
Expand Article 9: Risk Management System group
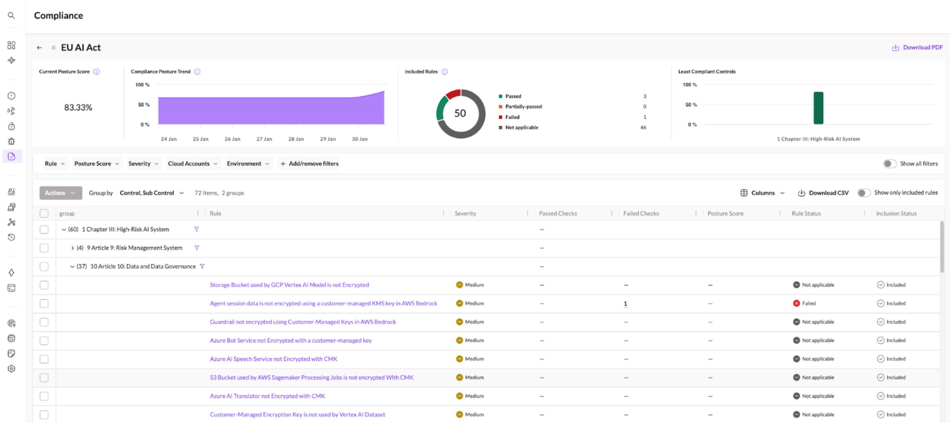point(72,248)
